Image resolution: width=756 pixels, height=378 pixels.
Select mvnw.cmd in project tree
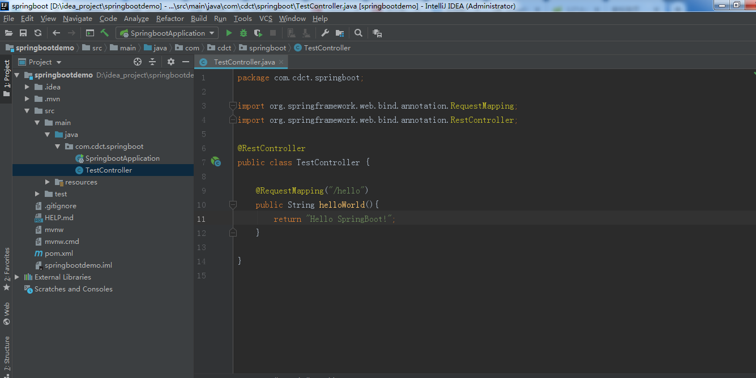tap(62, 242)
